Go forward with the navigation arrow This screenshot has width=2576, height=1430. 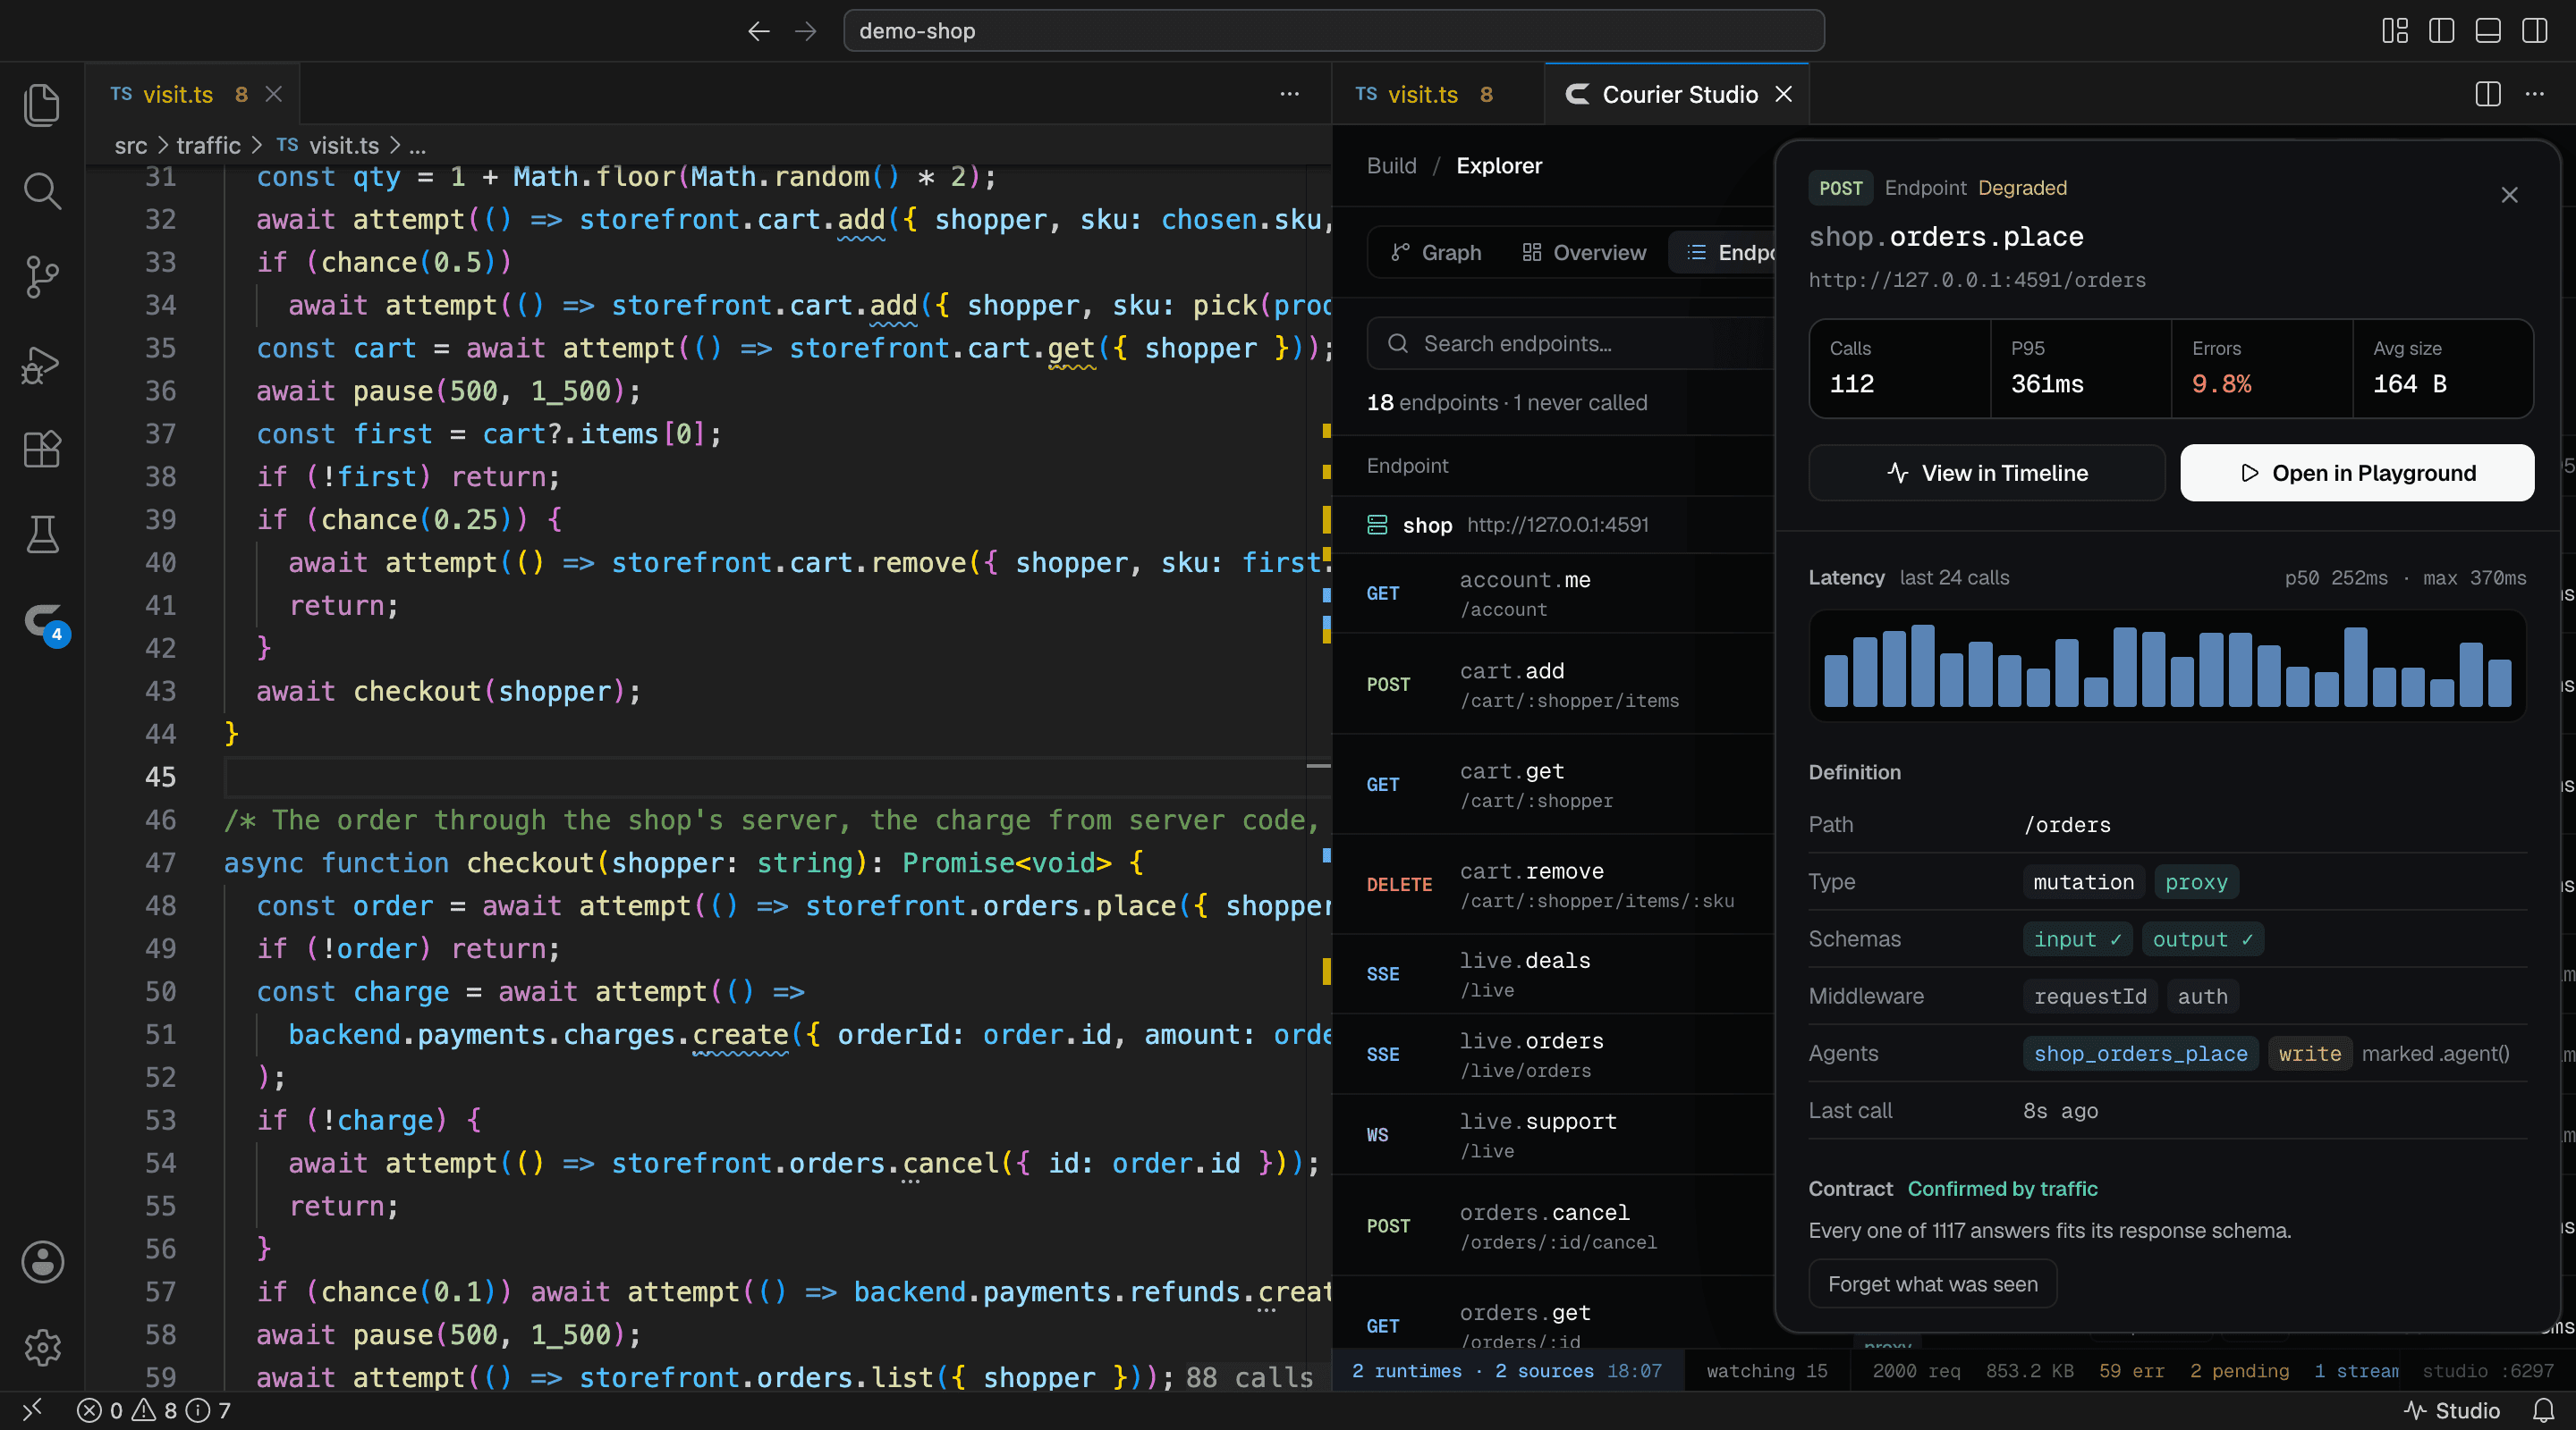coord(806,31)
